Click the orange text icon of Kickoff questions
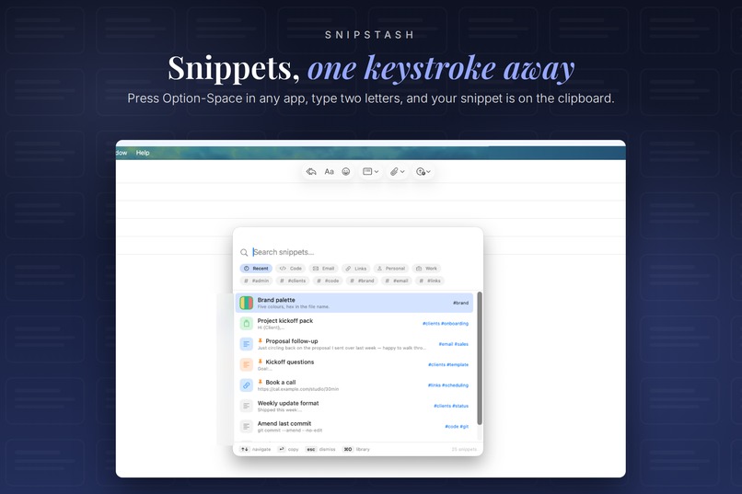The height and width of the screenshot is (494, 742). (x=246, y=365)
